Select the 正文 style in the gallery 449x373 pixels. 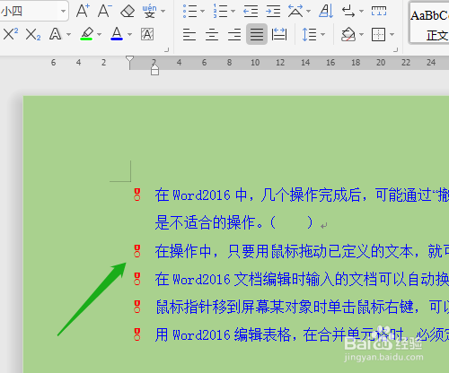pyautogui.click(x=429, y=23)
